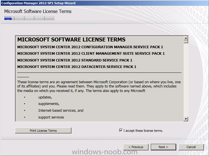
Task: Click the wizard progress bar
Action: point(29,18)
